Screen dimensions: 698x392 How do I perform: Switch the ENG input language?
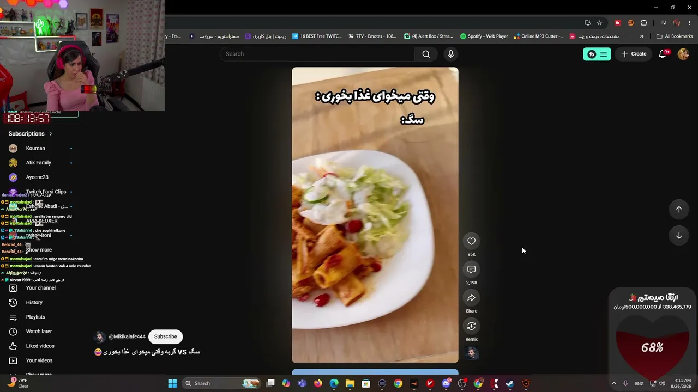pyautogui.click(x=639, y=383)
